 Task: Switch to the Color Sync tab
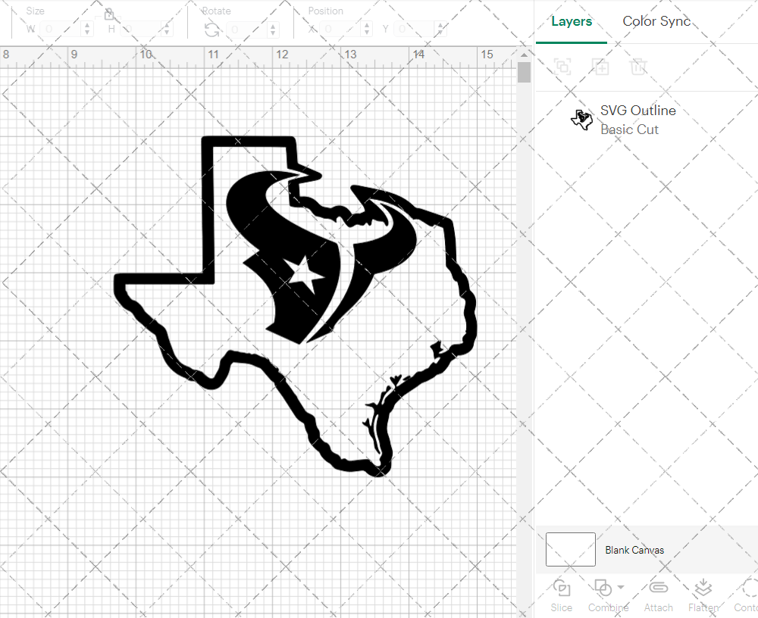point(656,21)
